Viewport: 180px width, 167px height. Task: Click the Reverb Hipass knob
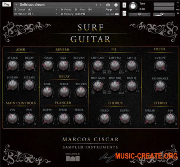tap(48, 65)
